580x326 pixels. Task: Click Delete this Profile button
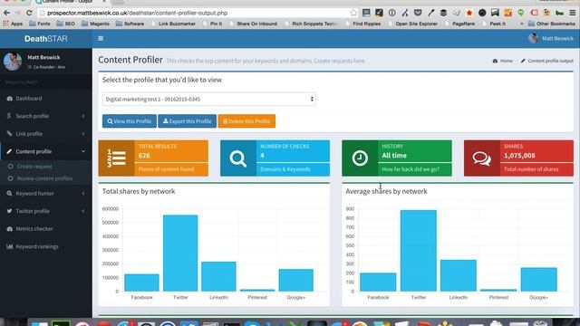[x=246, y=121]
